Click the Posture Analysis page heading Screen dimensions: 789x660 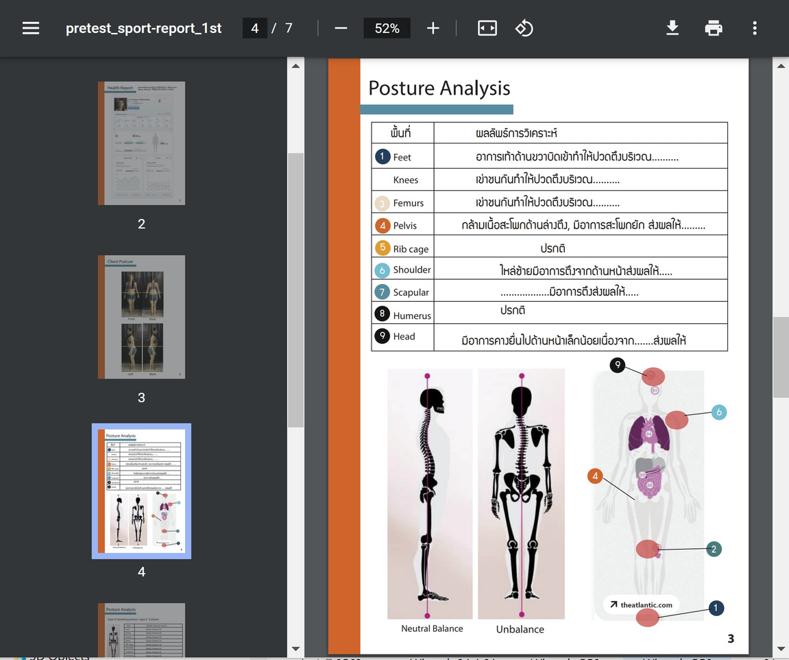(x=439, y=88)
